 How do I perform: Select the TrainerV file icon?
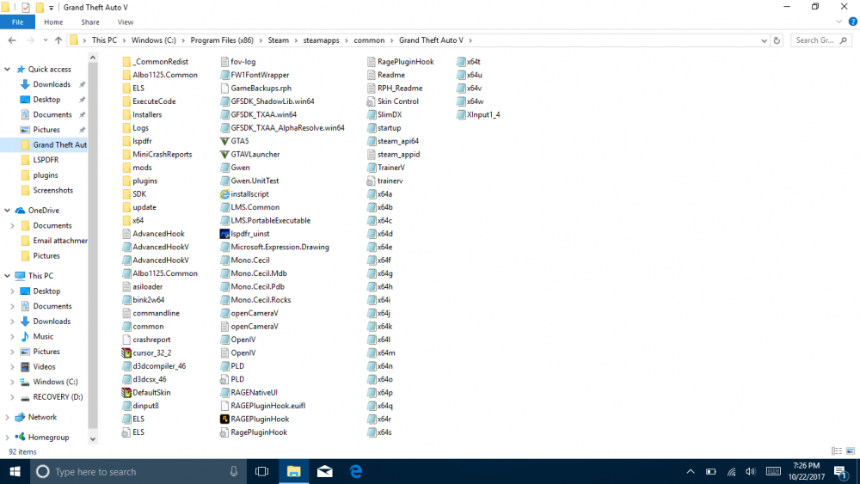371,167
